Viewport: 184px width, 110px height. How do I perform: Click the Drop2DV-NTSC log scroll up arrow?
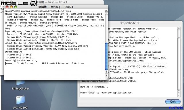(179, 92)
